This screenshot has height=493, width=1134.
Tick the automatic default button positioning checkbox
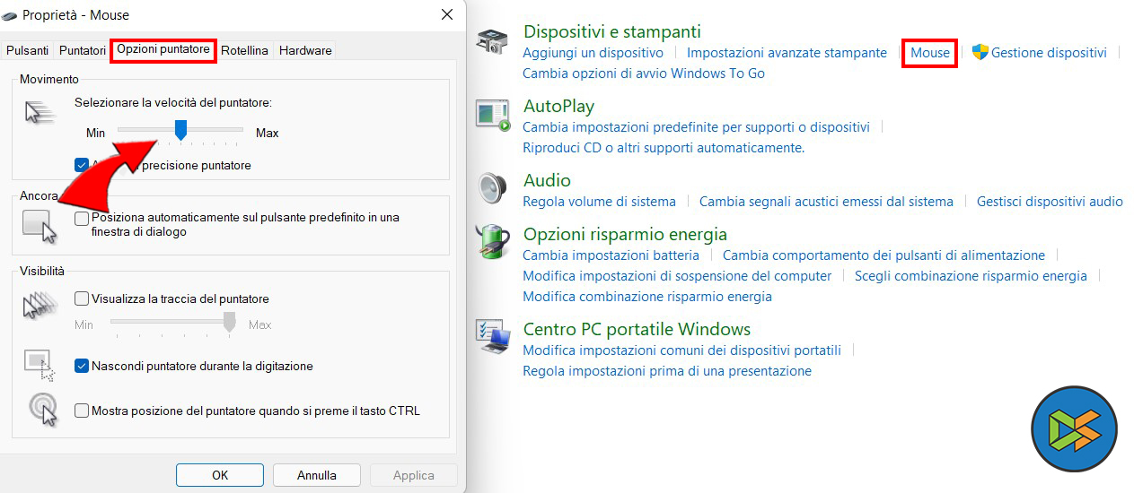(82, 218)
